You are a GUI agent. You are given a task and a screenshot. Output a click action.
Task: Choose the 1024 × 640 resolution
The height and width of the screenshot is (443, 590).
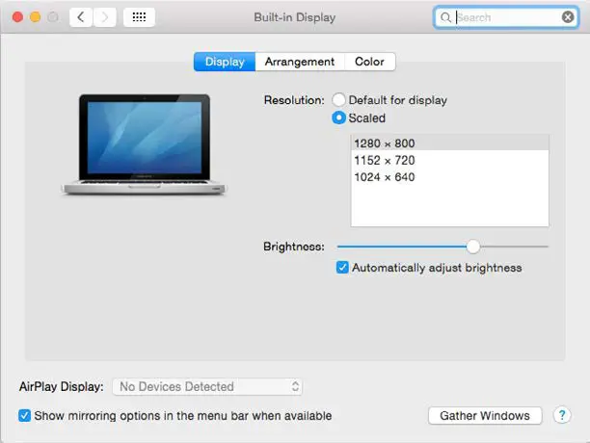[x=449, y=177]
